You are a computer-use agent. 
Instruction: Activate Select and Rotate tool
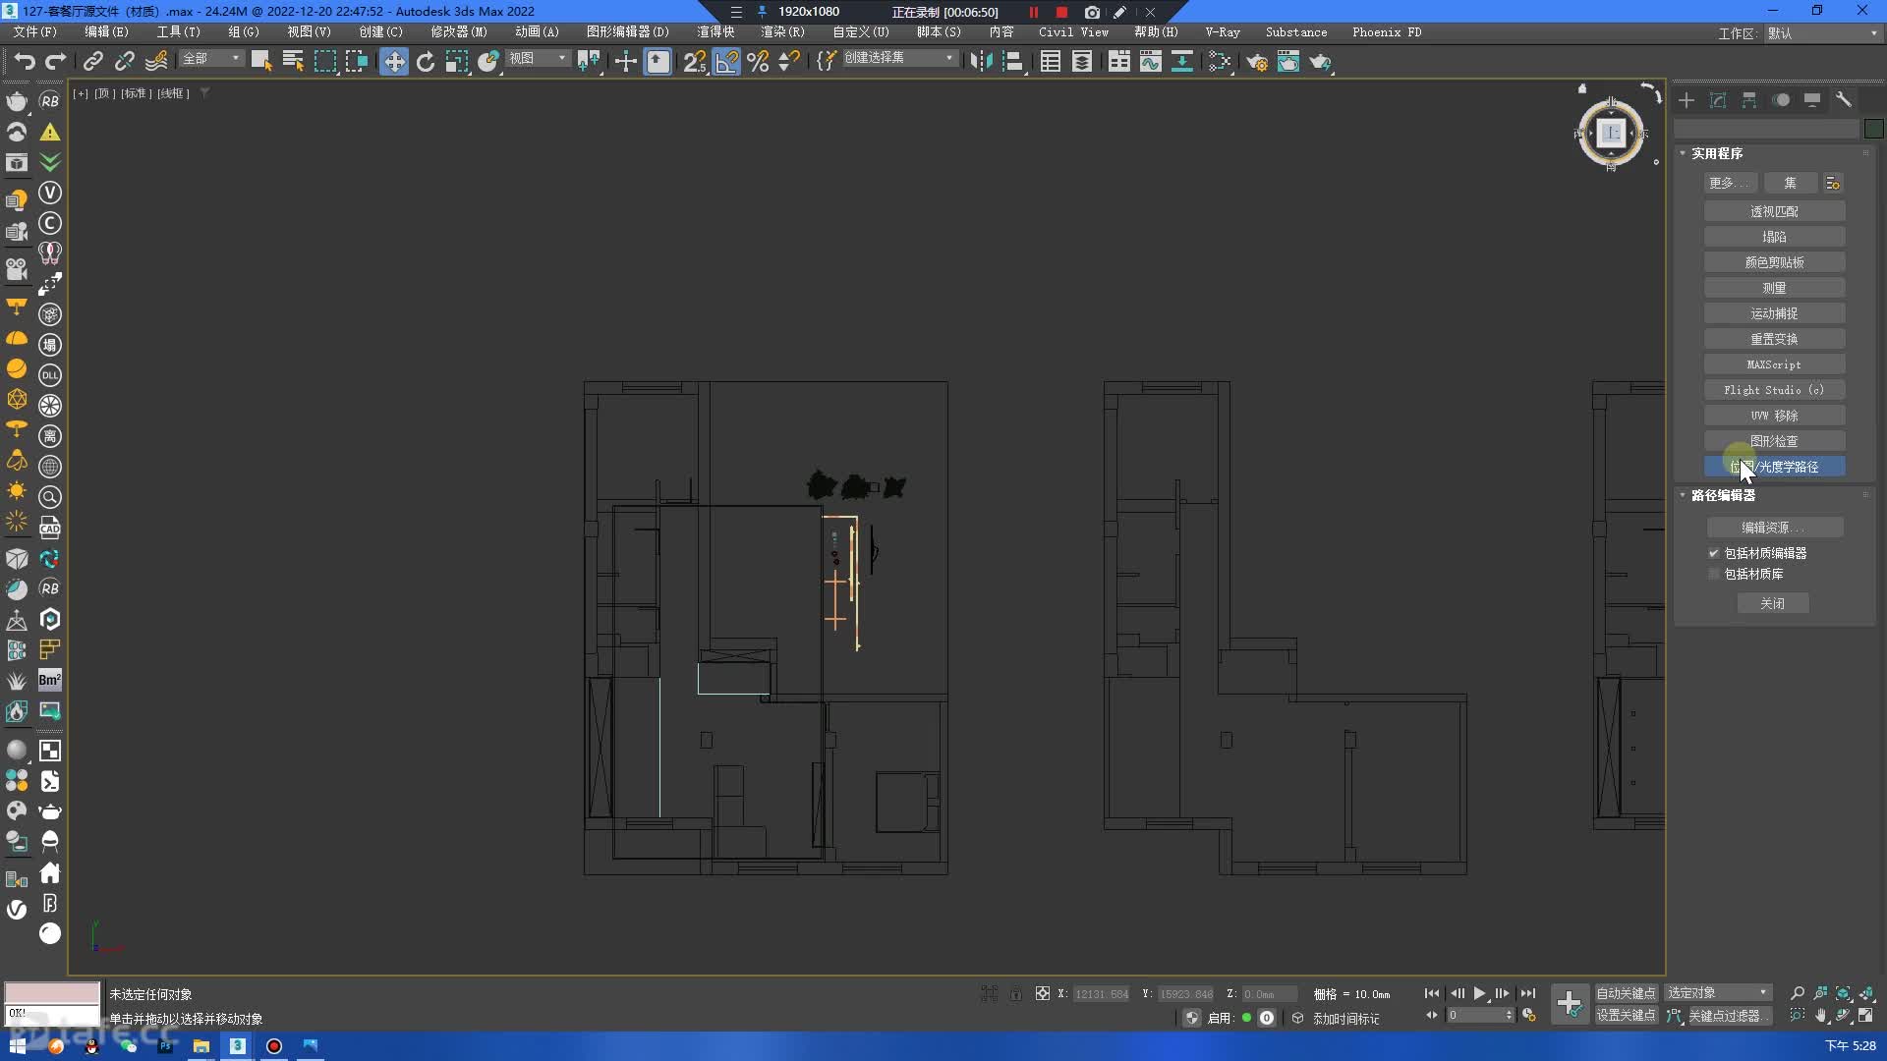[x=426, y=62]
